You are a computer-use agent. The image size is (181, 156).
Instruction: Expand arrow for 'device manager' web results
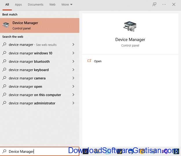point(73,45)
